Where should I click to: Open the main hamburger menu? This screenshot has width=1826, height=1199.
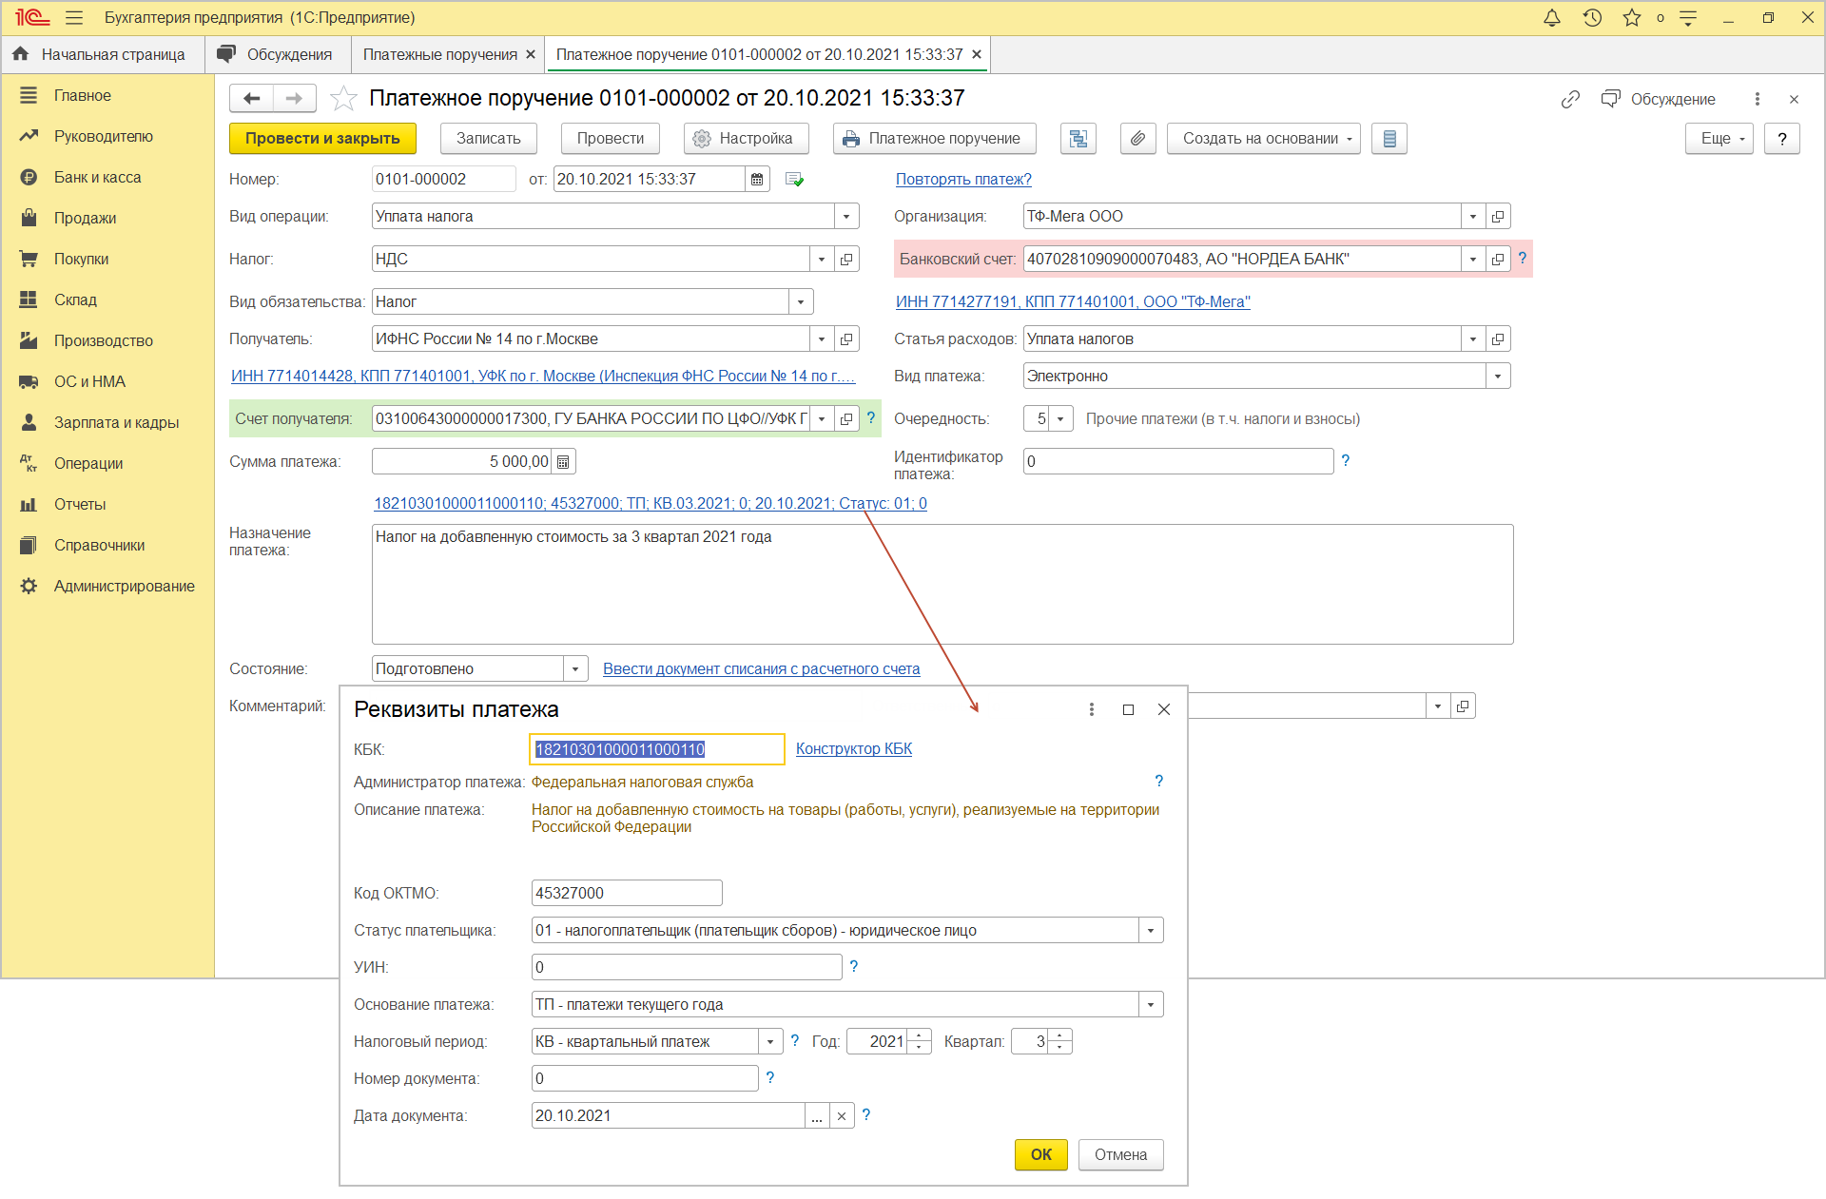[74, 18]
